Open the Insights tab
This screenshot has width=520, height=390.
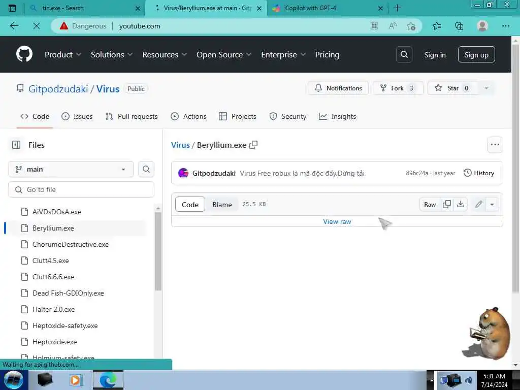pos(337,116)
